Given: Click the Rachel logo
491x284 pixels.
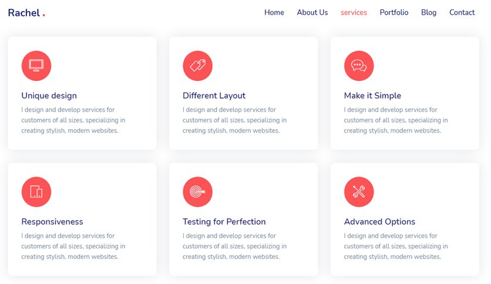Looking at the screenshot, I should click(26, 13).
